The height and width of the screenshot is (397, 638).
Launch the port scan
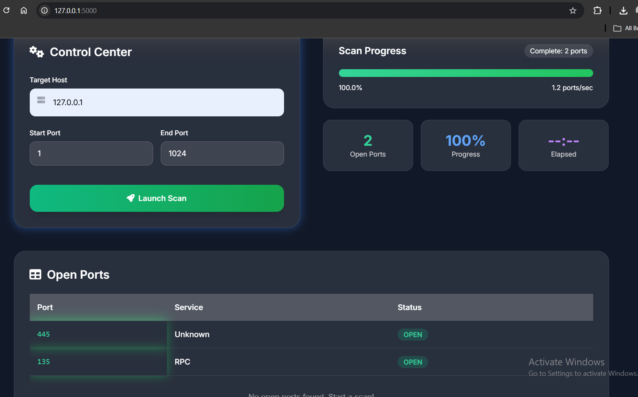pos(157,198)
